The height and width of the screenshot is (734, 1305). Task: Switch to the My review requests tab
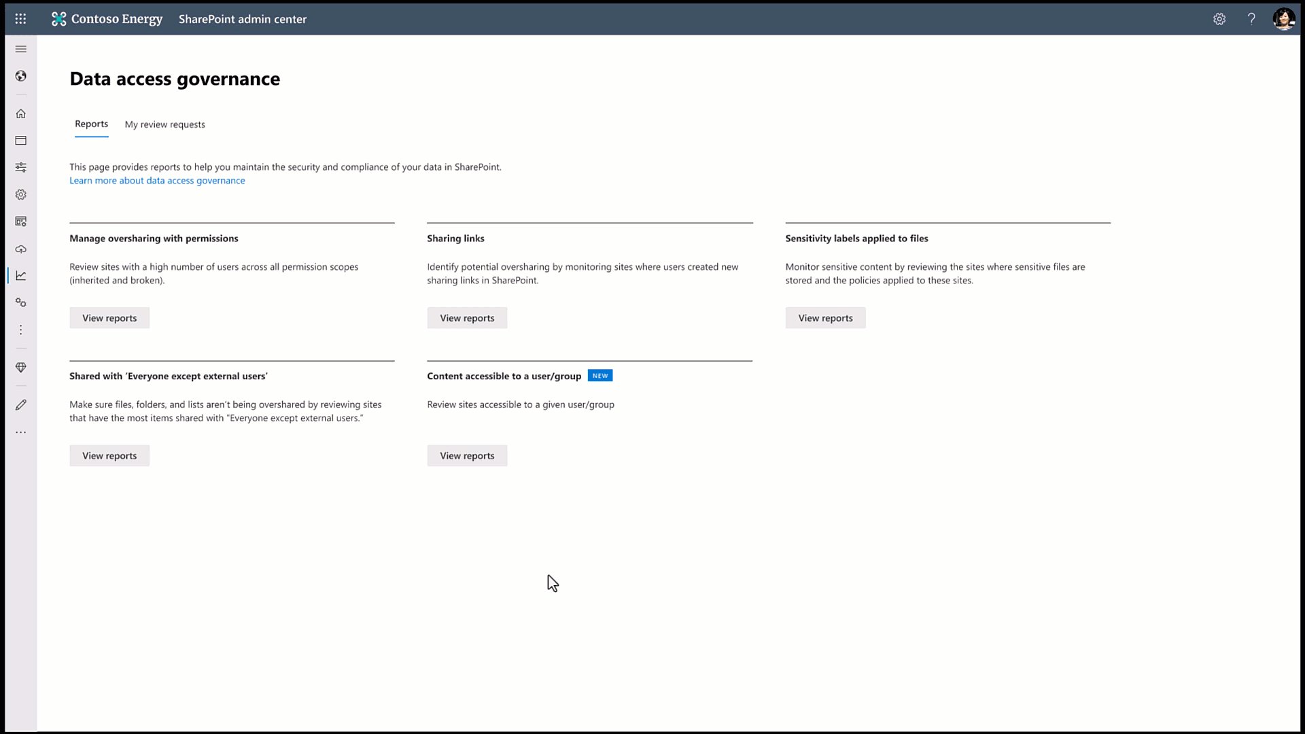(x=164, y=124)
